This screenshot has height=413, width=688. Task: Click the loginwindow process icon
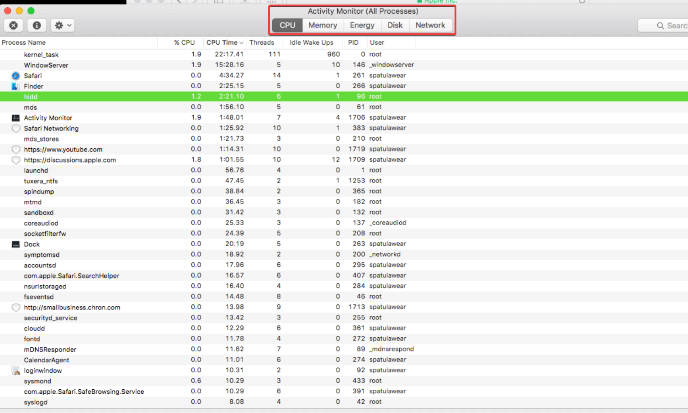pos(15,370)
